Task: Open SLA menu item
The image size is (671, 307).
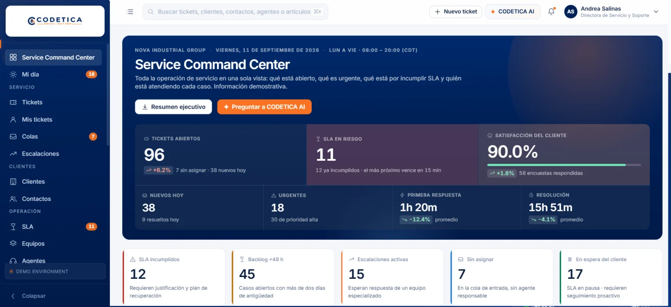Action: (53, 226)
